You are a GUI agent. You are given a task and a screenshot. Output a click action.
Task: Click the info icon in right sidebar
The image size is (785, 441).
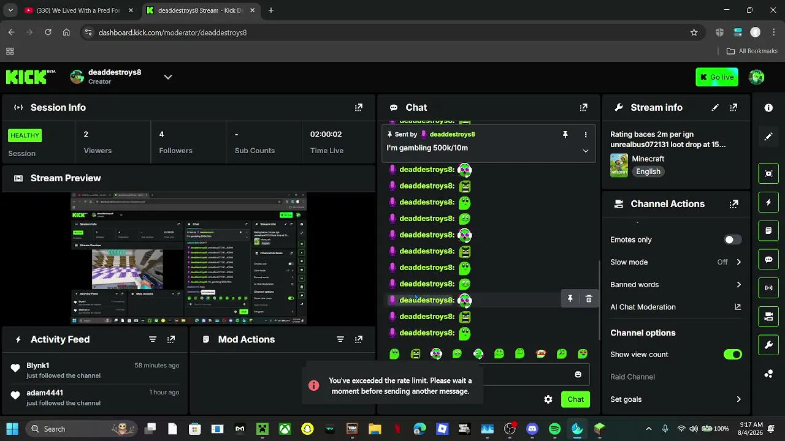[x=768, y=108]
